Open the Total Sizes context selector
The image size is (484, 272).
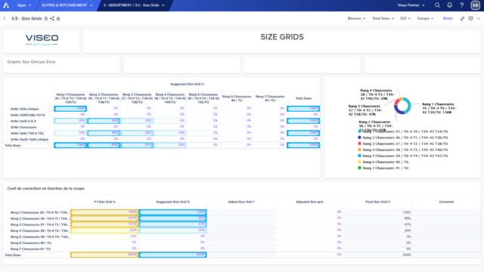(383, 18)
